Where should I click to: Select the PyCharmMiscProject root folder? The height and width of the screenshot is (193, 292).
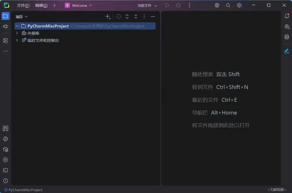click(85, 26)
